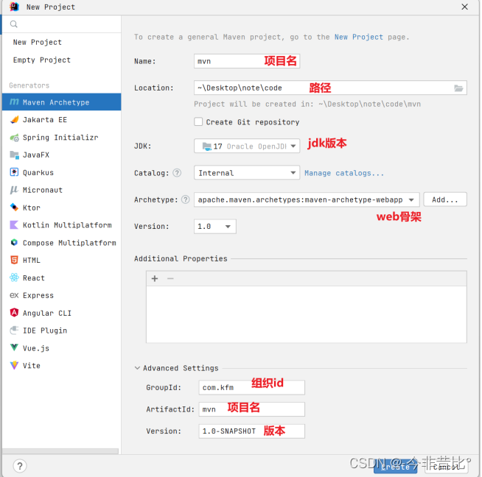This screenshot has height=477, width=482.
Task: Open the Catalog Internal dropdown
Action: click(x=247, y=172)
